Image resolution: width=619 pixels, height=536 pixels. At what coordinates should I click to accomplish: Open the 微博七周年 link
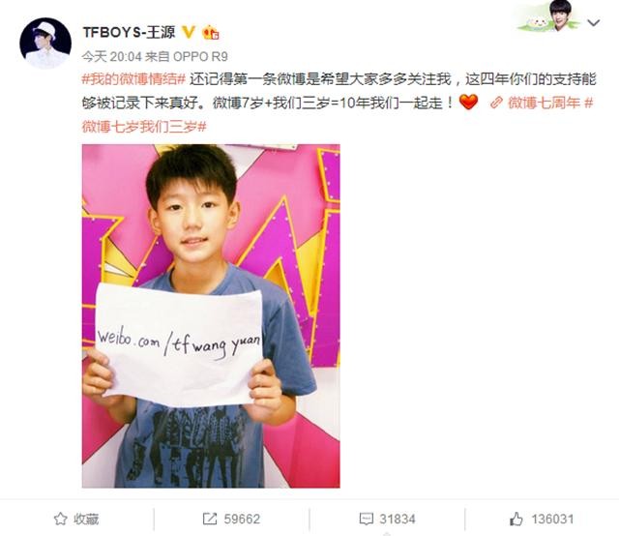pyautogui.click(x=544, y=103)
